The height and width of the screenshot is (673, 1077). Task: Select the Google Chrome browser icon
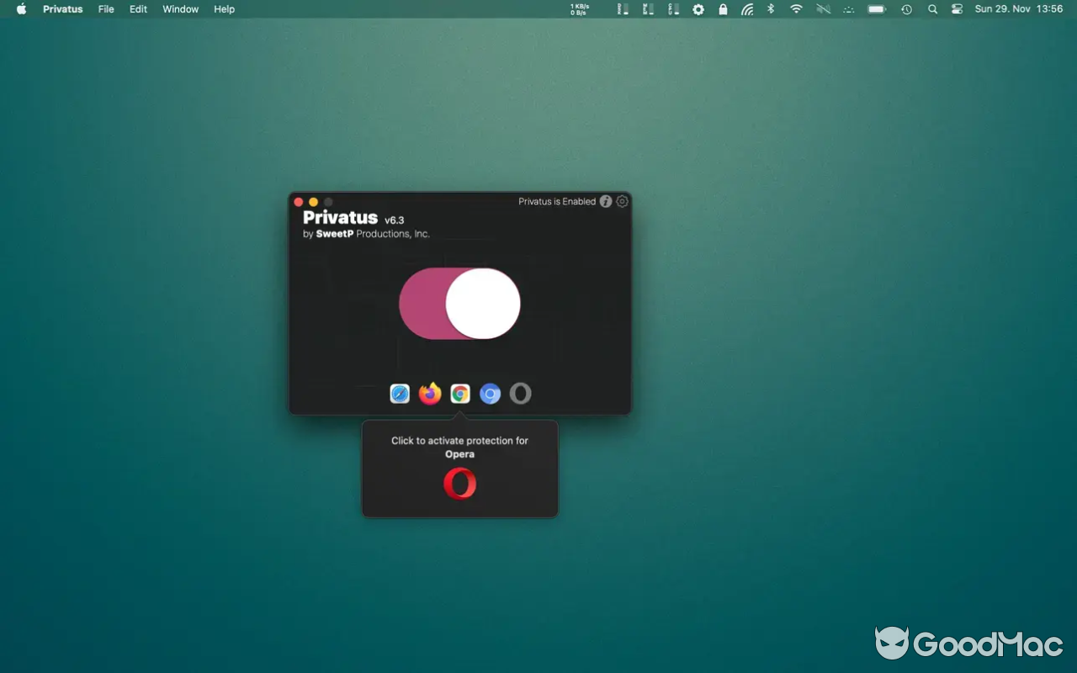459,393
